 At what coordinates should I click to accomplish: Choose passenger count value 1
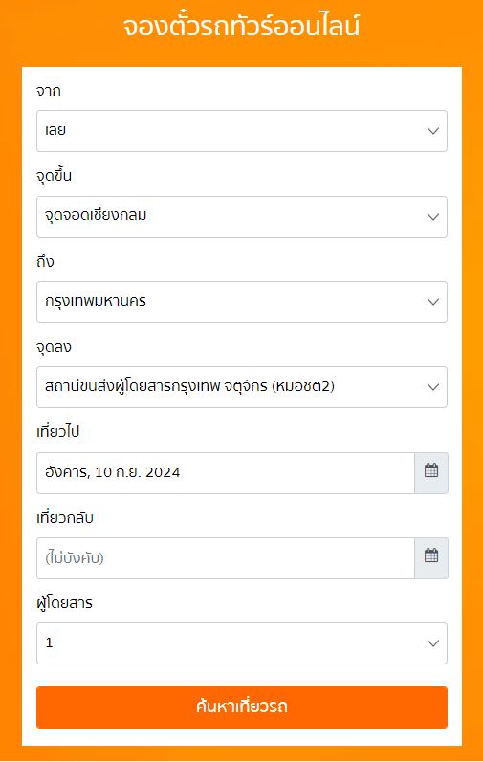point(241,643)
